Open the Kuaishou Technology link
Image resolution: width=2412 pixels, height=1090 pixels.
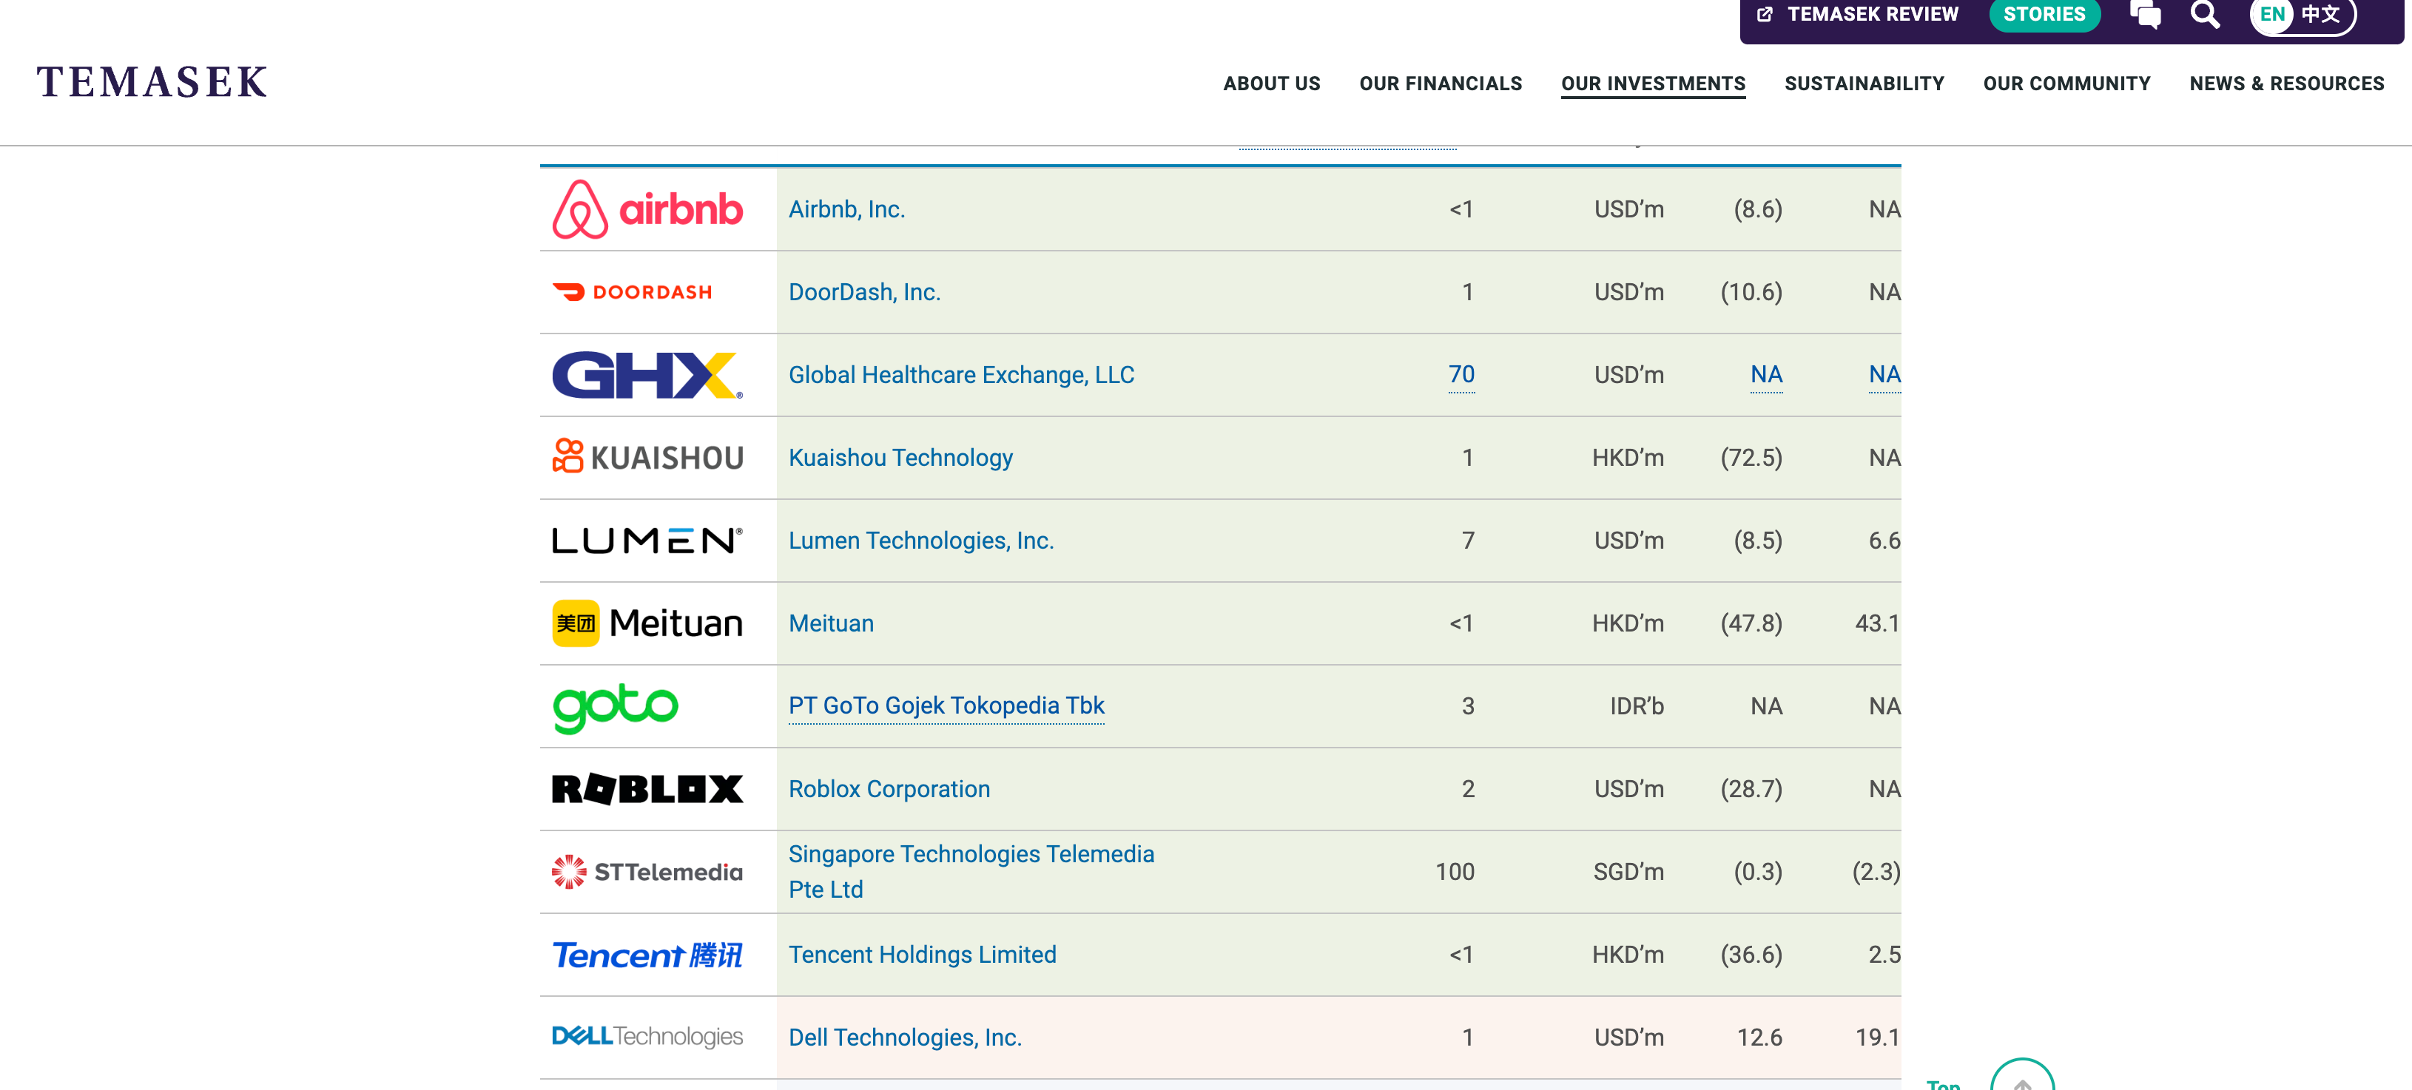coord(900,458)
